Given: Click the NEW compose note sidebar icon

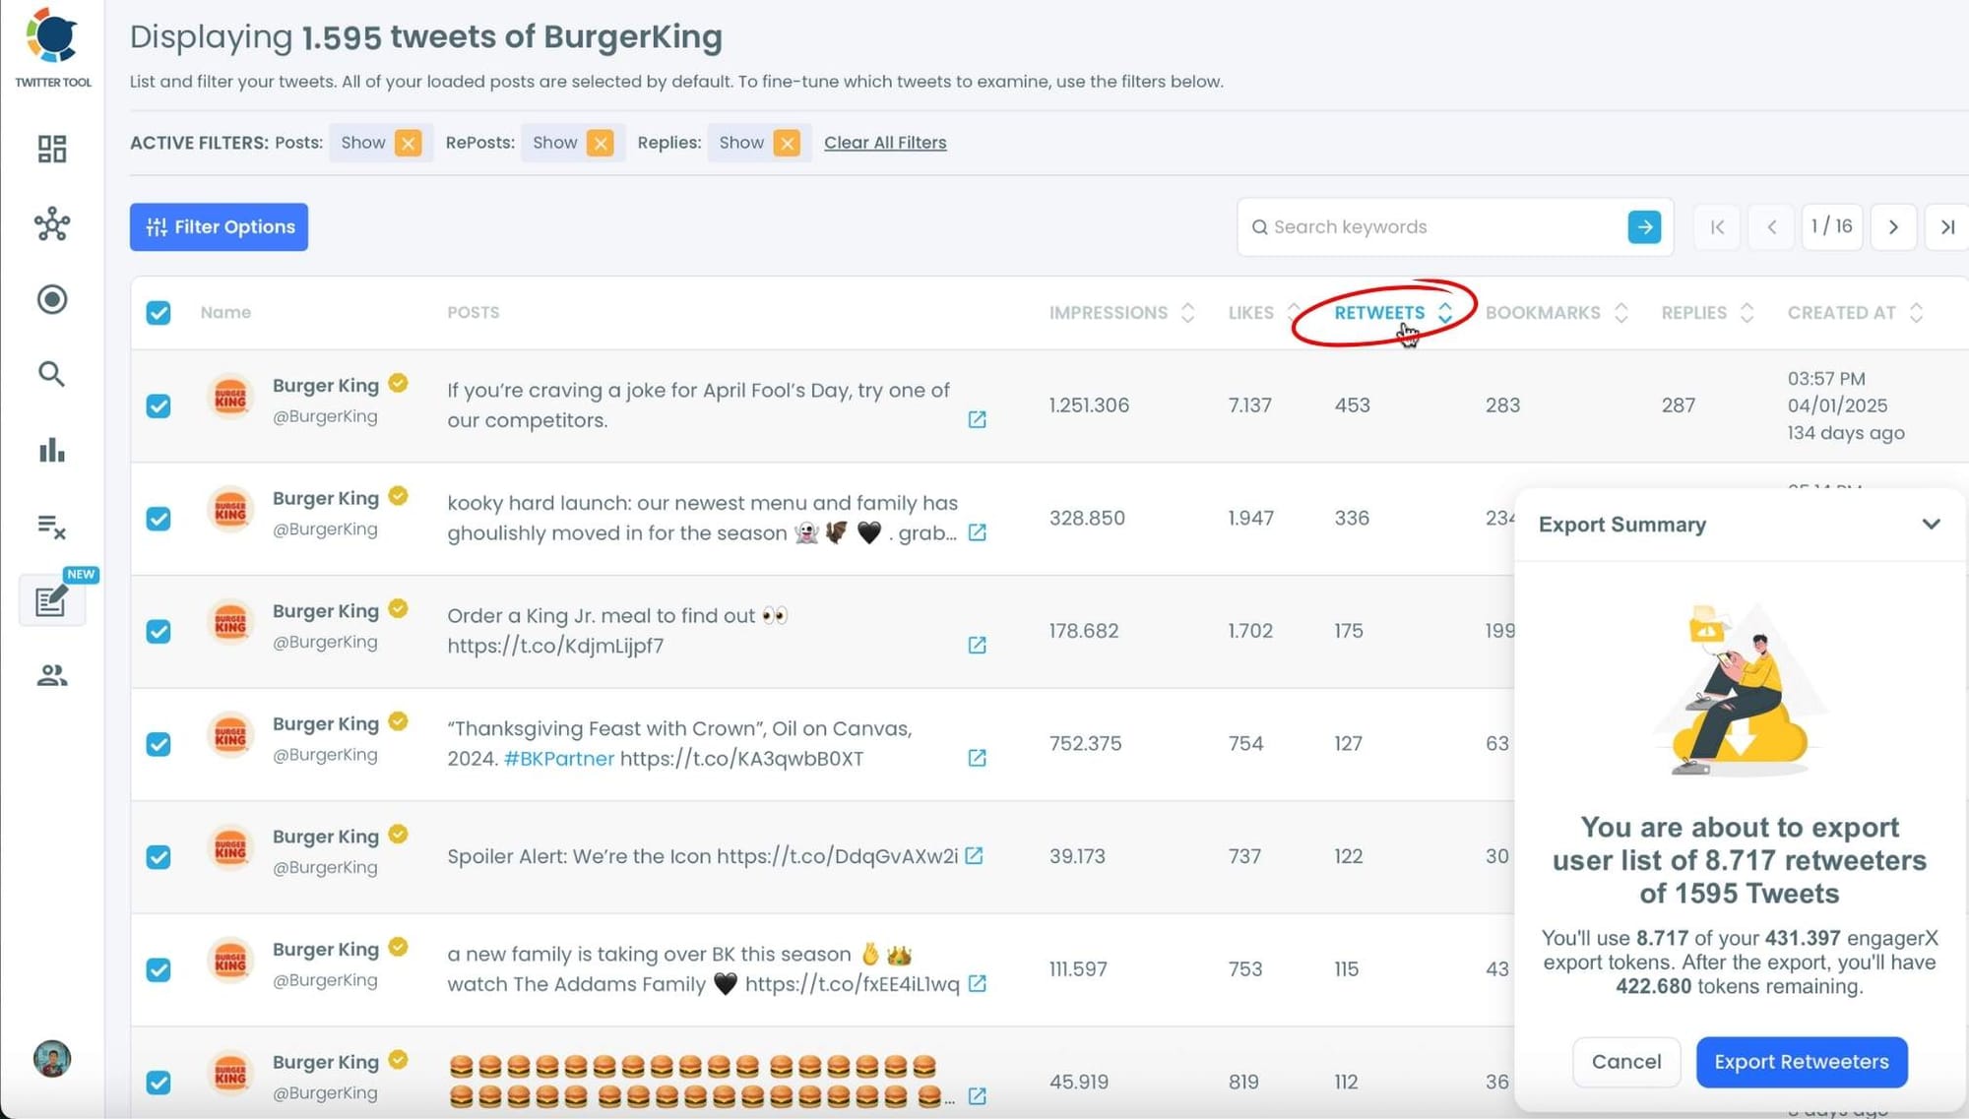Looking at the screenshot, I should click(51, 600).
